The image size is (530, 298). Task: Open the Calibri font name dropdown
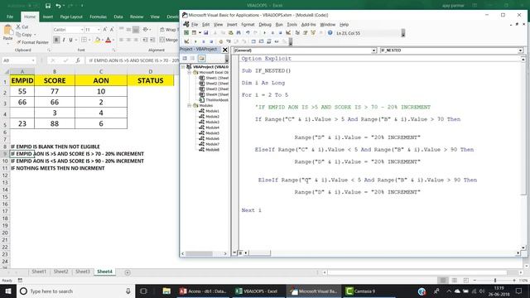click(82, 30)
